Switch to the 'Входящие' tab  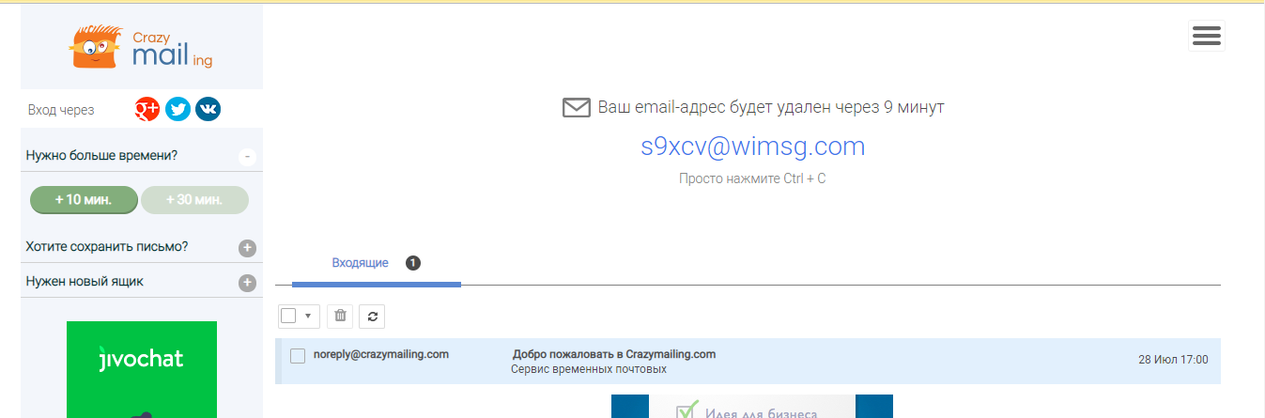[x=360, y=263]
